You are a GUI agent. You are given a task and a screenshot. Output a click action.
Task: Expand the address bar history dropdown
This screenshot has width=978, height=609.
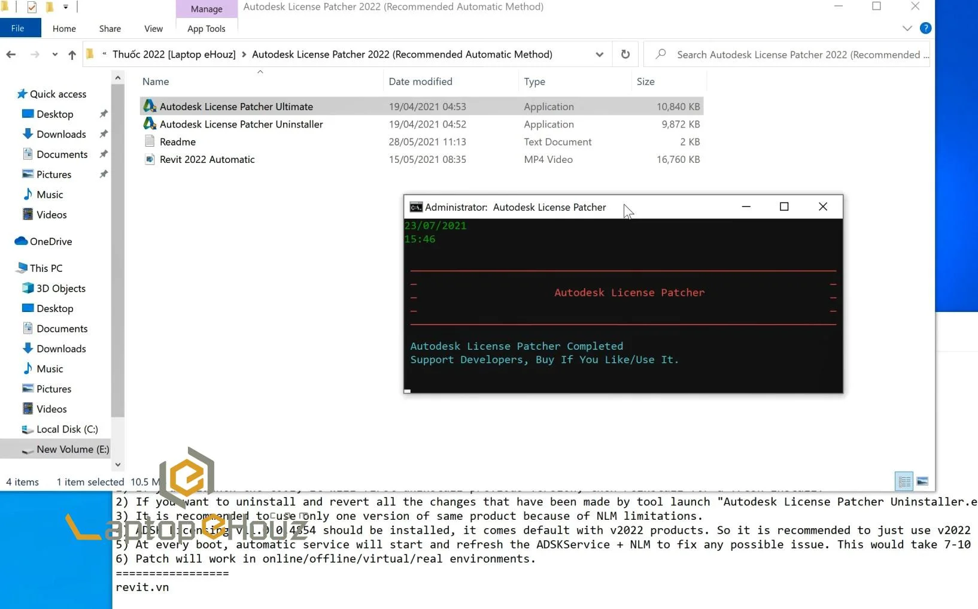click(599, 54)
